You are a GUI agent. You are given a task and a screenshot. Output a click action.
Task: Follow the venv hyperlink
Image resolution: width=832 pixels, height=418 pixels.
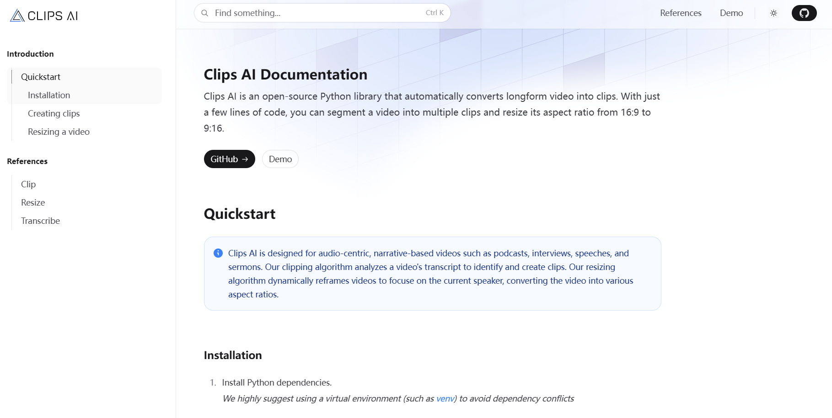tap(445, 398)
